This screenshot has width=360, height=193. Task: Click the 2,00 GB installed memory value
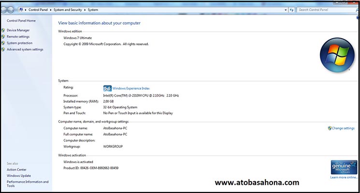(108, 101)
